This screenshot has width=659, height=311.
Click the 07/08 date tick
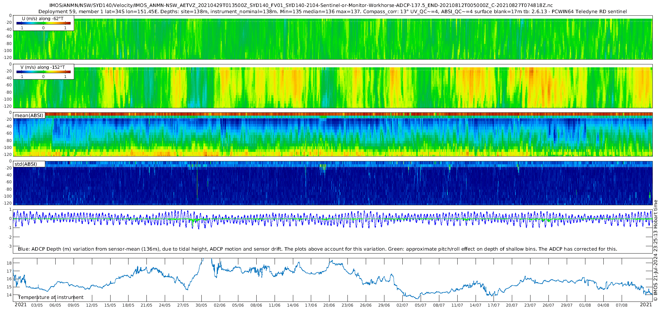[x=622, y=305]
